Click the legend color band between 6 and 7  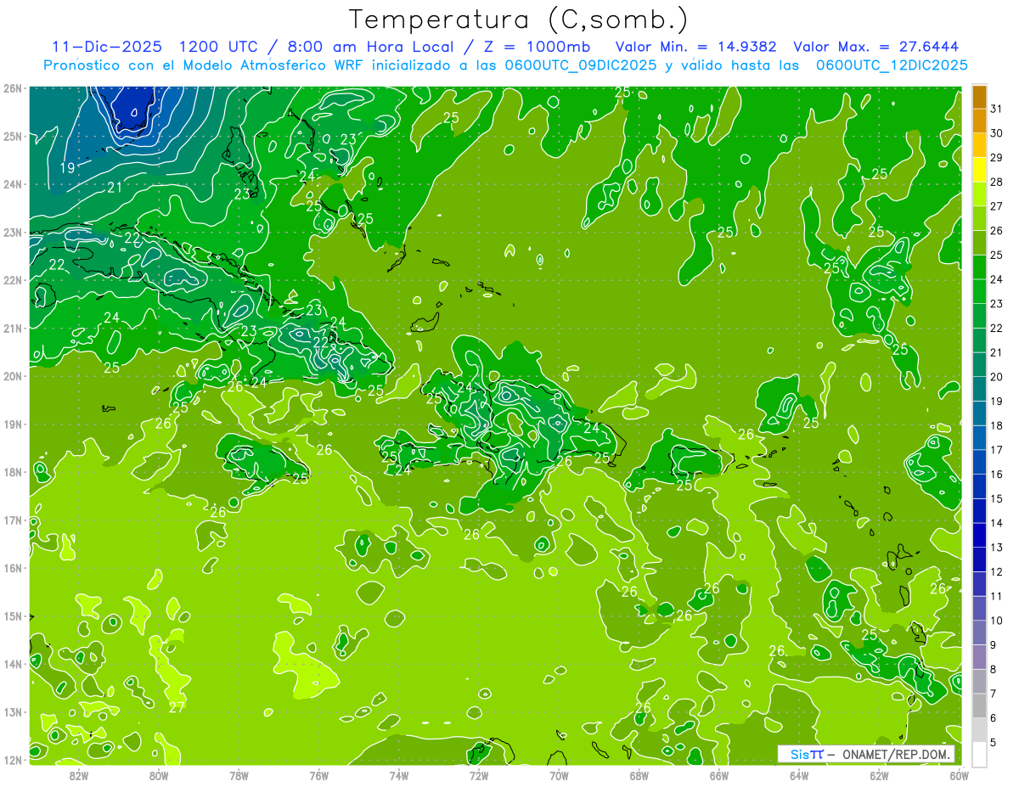point(979,705)
